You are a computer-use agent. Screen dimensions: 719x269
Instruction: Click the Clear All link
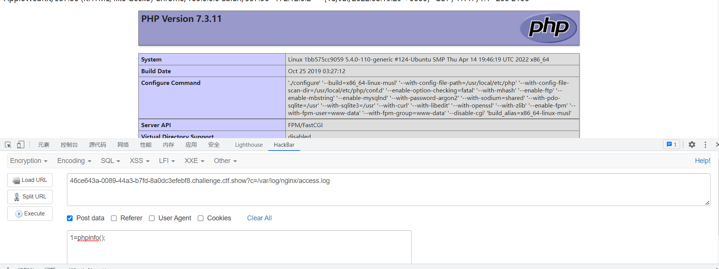click(259, 218)
